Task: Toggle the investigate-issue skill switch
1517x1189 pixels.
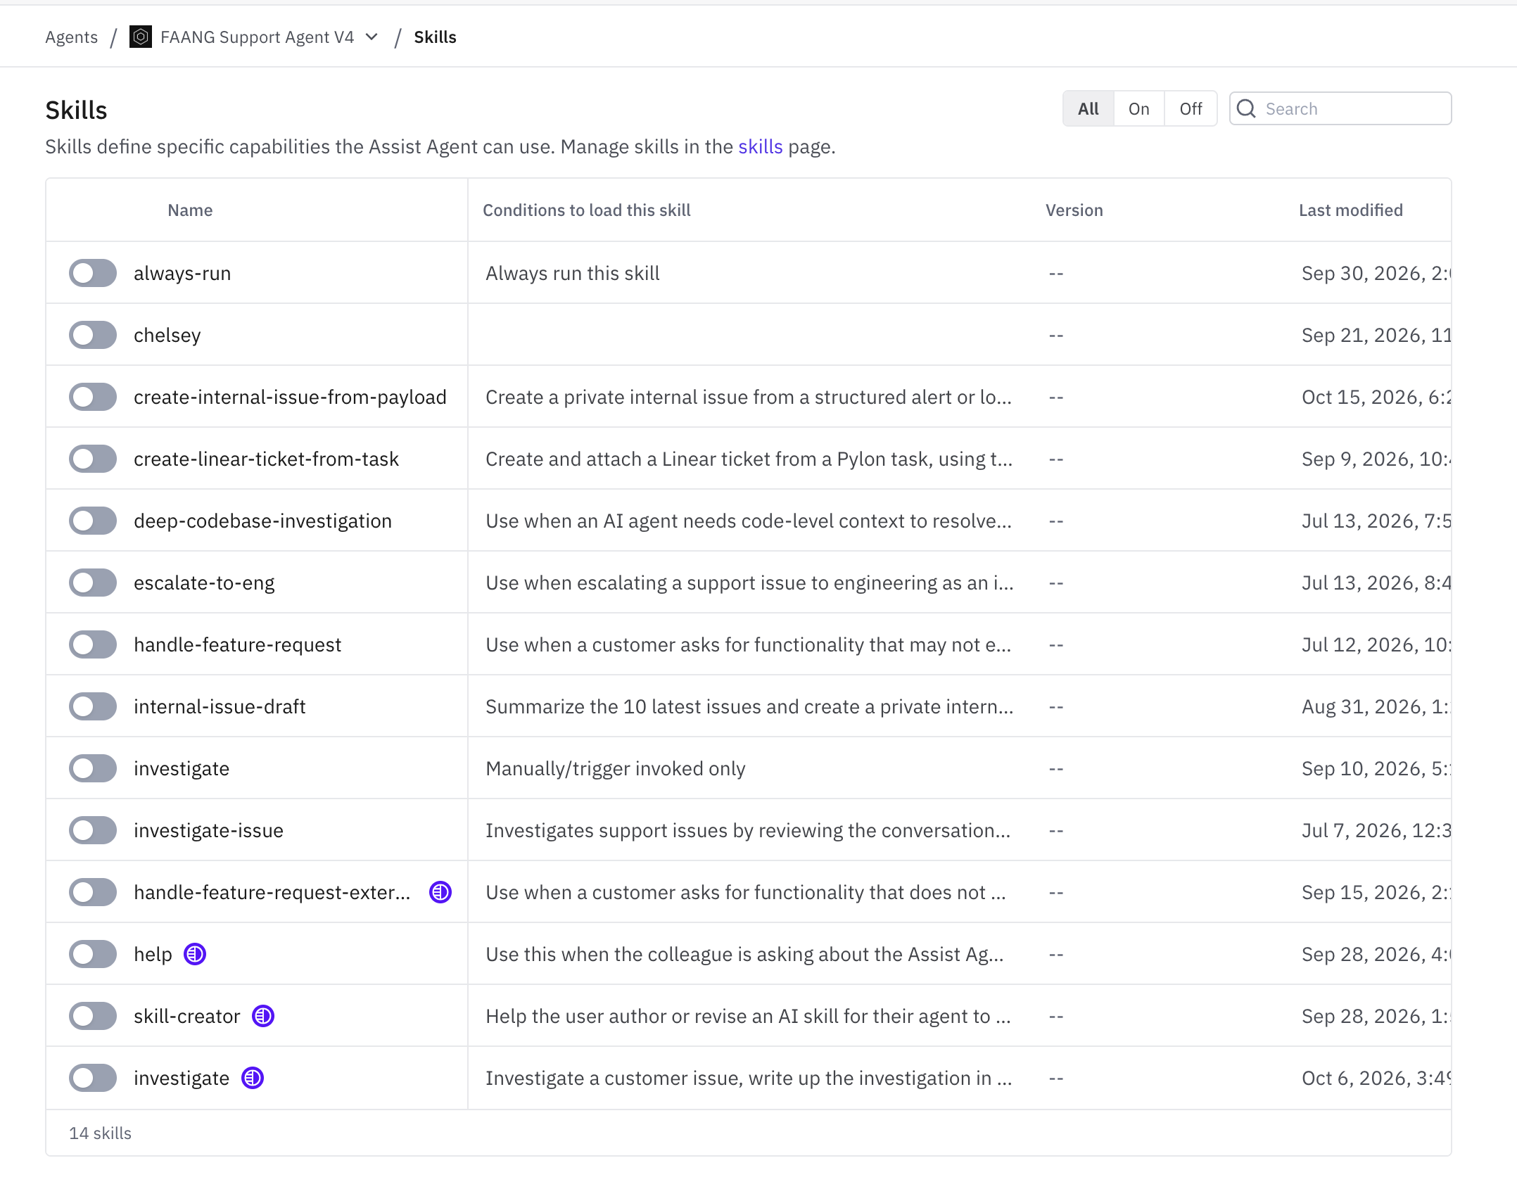Action: (x=93, y=830)
